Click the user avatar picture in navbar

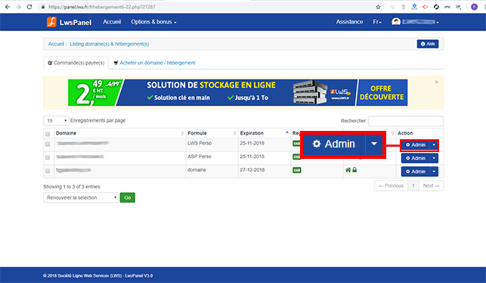point(396,22)
